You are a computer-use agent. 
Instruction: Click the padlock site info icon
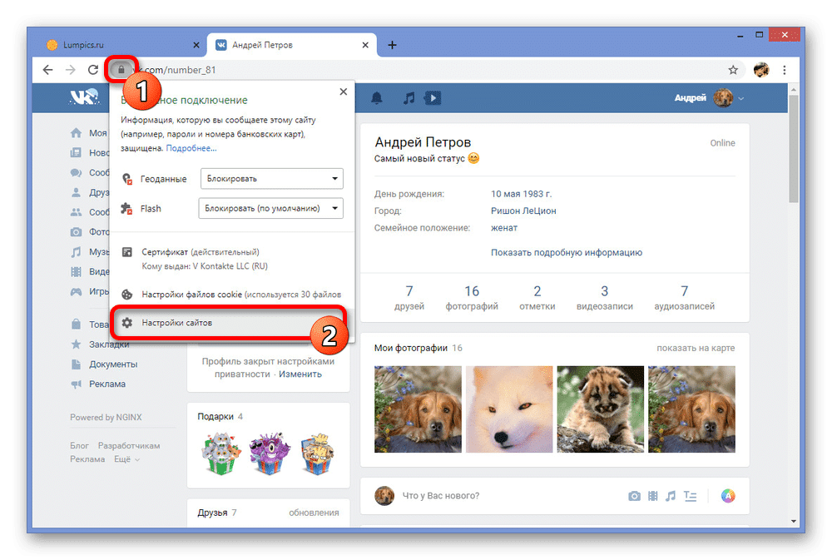[121, 70]
